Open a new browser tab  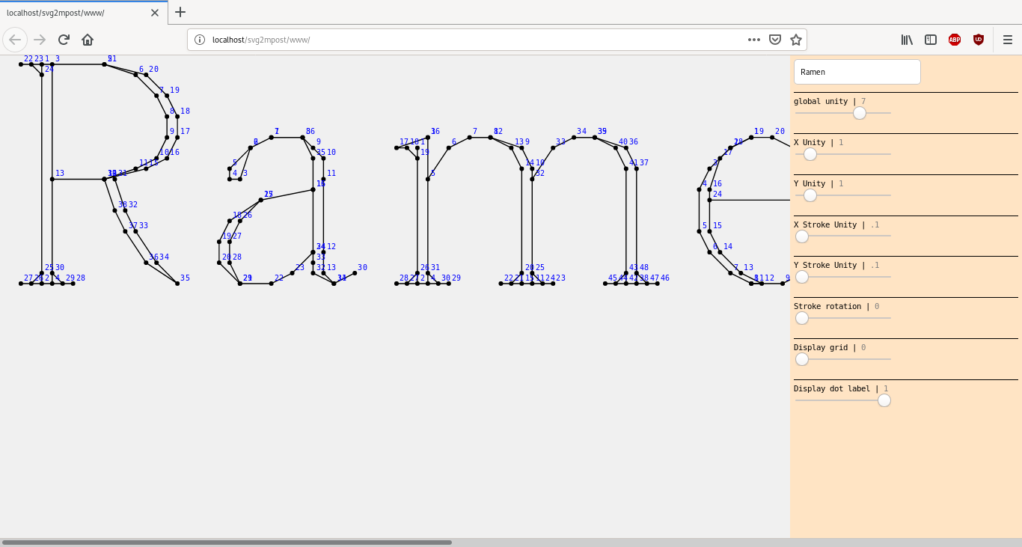pyautogui.click(x=180, y=12)
